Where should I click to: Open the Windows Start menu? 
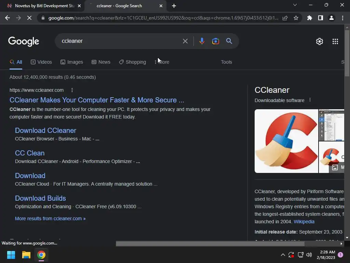pos(11,255)
